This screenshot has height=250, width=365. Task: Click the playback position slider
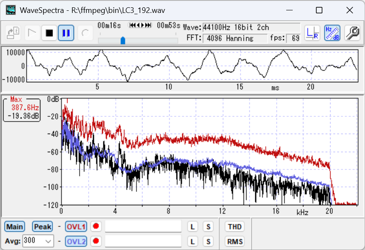pos(122,41)
